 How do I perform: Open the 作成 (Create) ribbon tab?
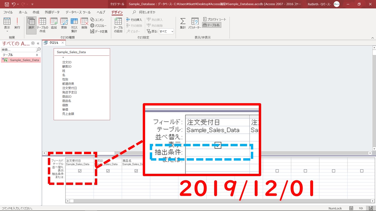36,12
